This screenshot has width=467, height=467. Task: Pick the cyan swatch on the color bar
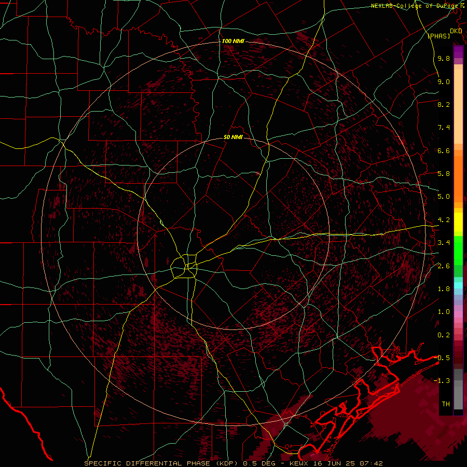pyautogui.click(x=458, y=285)
